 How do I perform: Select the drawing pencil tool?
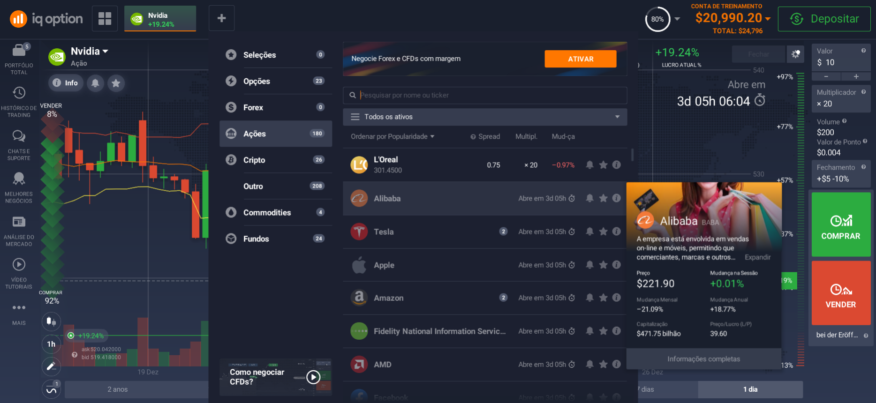[x=51, y=366]
